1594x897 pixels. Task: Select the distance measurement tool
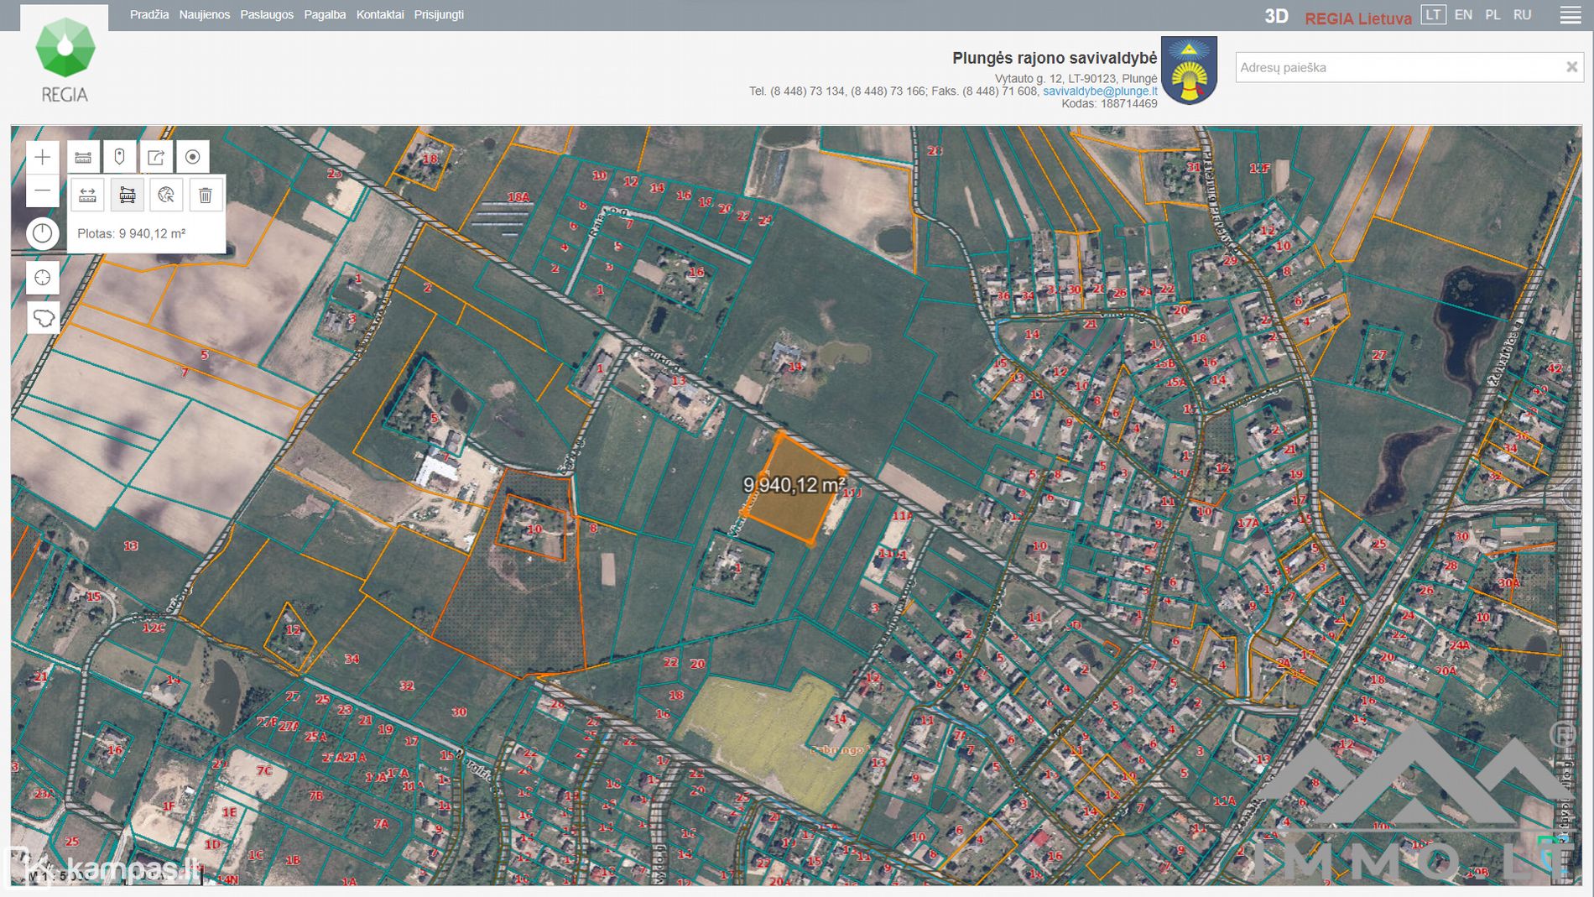tap(87, 196)
